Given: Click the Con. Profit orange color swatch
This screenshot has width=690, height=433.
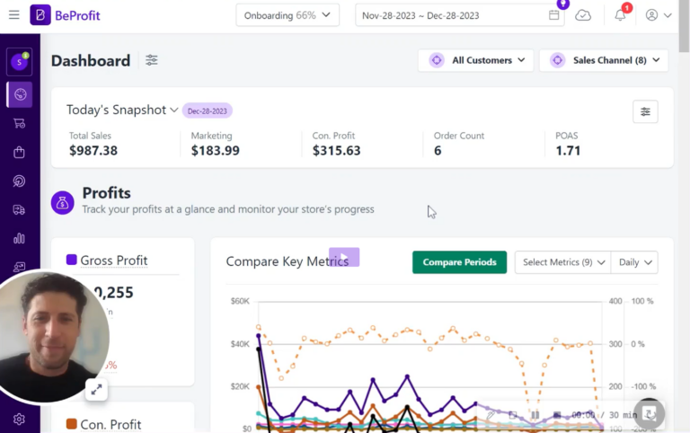Looking at the screenshot, I should [x=71, y=424].
